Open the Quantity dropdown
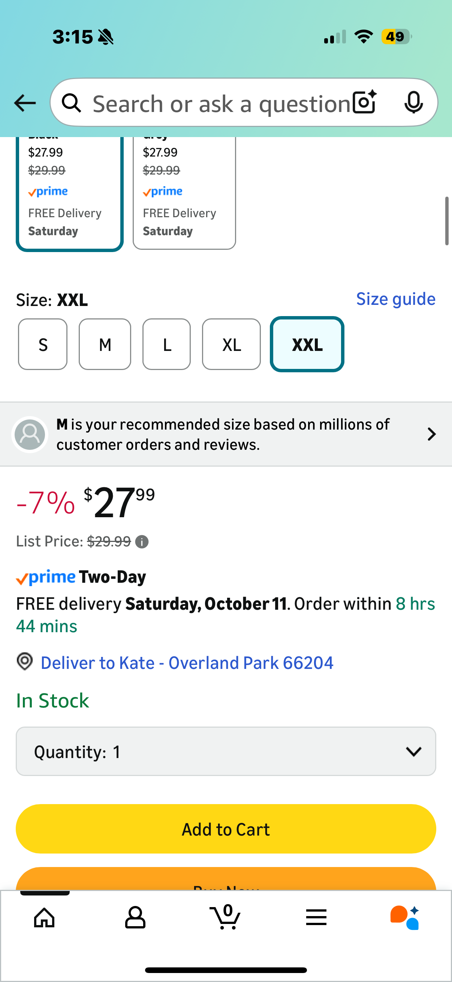Screen dimensions: 452x982 click(x=226, y=751)
